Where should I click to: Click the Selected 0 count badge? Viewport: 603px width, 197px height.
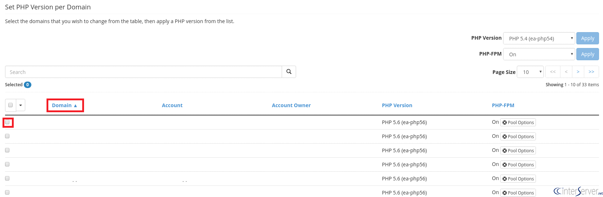(27, 85)
